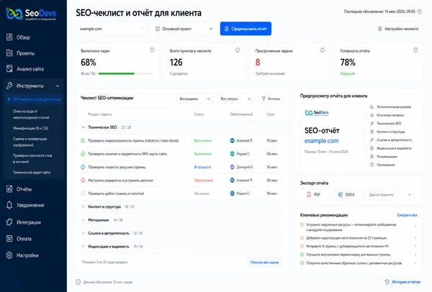This screenshot has height=292, width=432.
Task: Click info icon on Выполнено задач card
Action: [152, 50]
